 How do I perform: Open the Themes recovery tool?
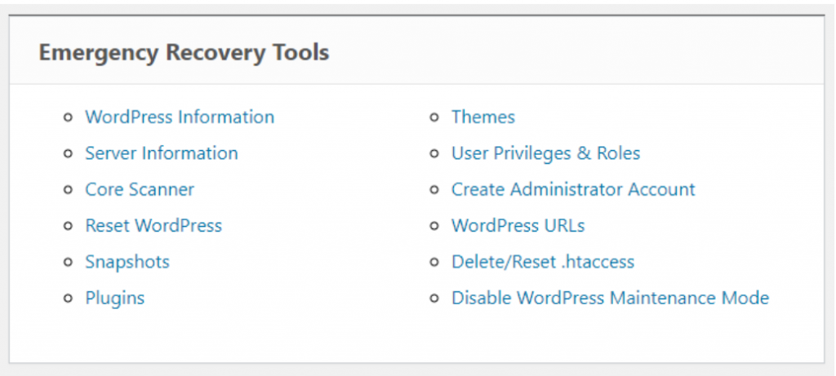(x=483, y=117)
